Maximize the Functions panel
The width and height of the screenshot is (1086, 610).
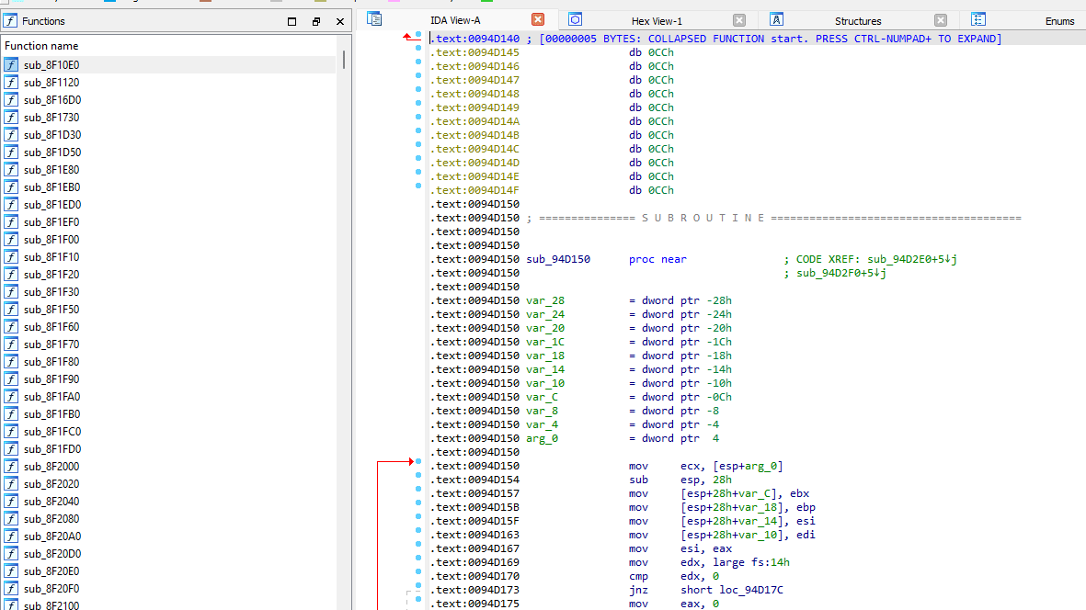click(x=292, y=21)
